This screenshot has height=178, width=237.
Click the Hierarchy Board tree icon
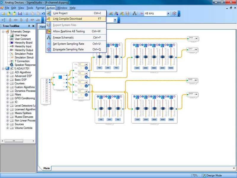point(12,43)
